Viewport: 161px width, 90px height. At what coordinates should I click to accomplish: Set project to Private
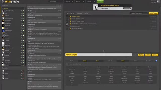pyautogui.click(x=85, y=61)
